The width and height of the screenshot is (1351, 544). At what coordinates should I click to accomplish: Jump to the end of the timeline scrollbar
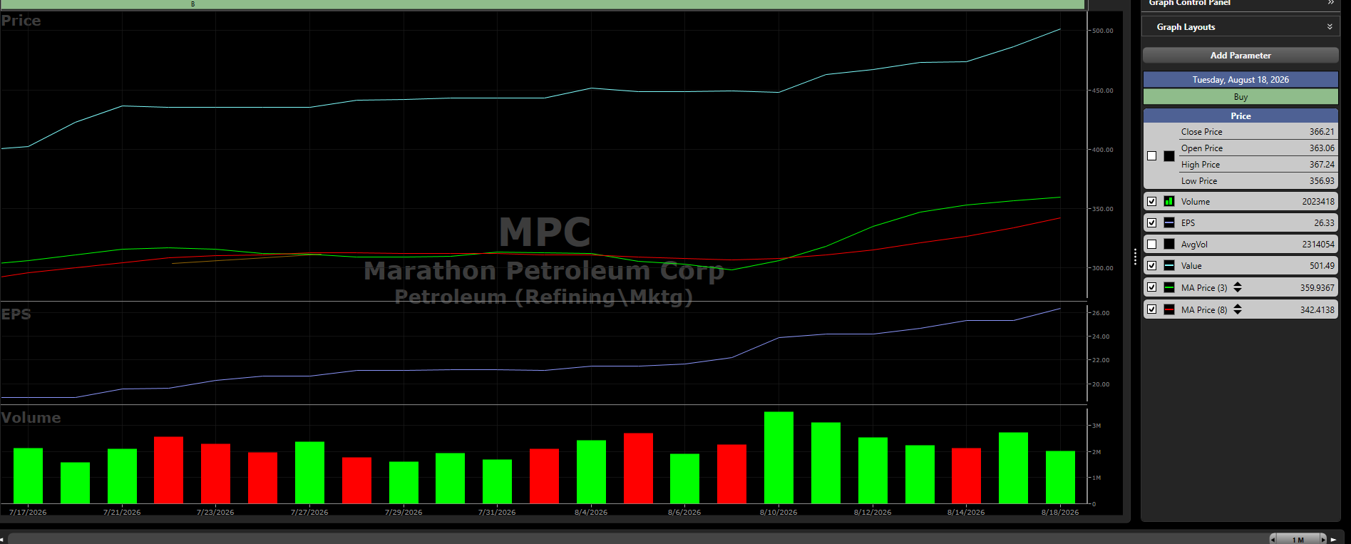point(1334,540)
